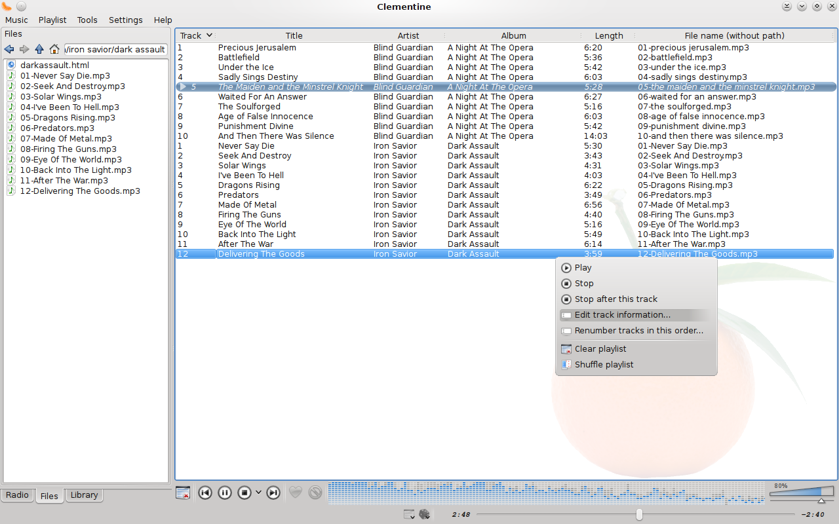Click the Files tab
839x524 pixels.
49,496
